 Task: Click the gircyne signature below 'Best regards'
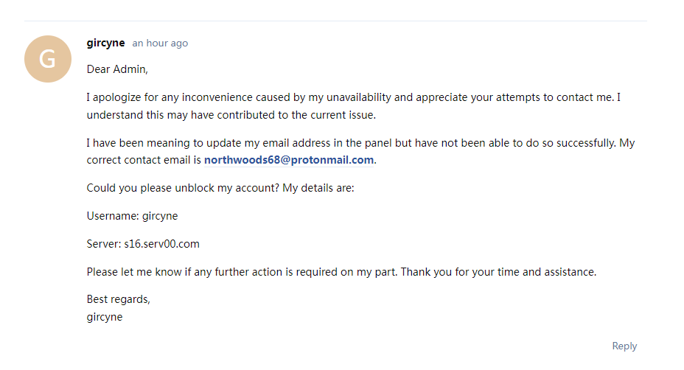click(x=105, y=317)
